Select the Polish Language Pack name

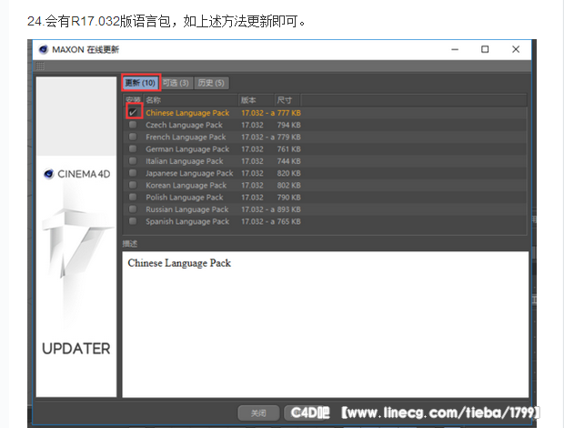[185, 198]
